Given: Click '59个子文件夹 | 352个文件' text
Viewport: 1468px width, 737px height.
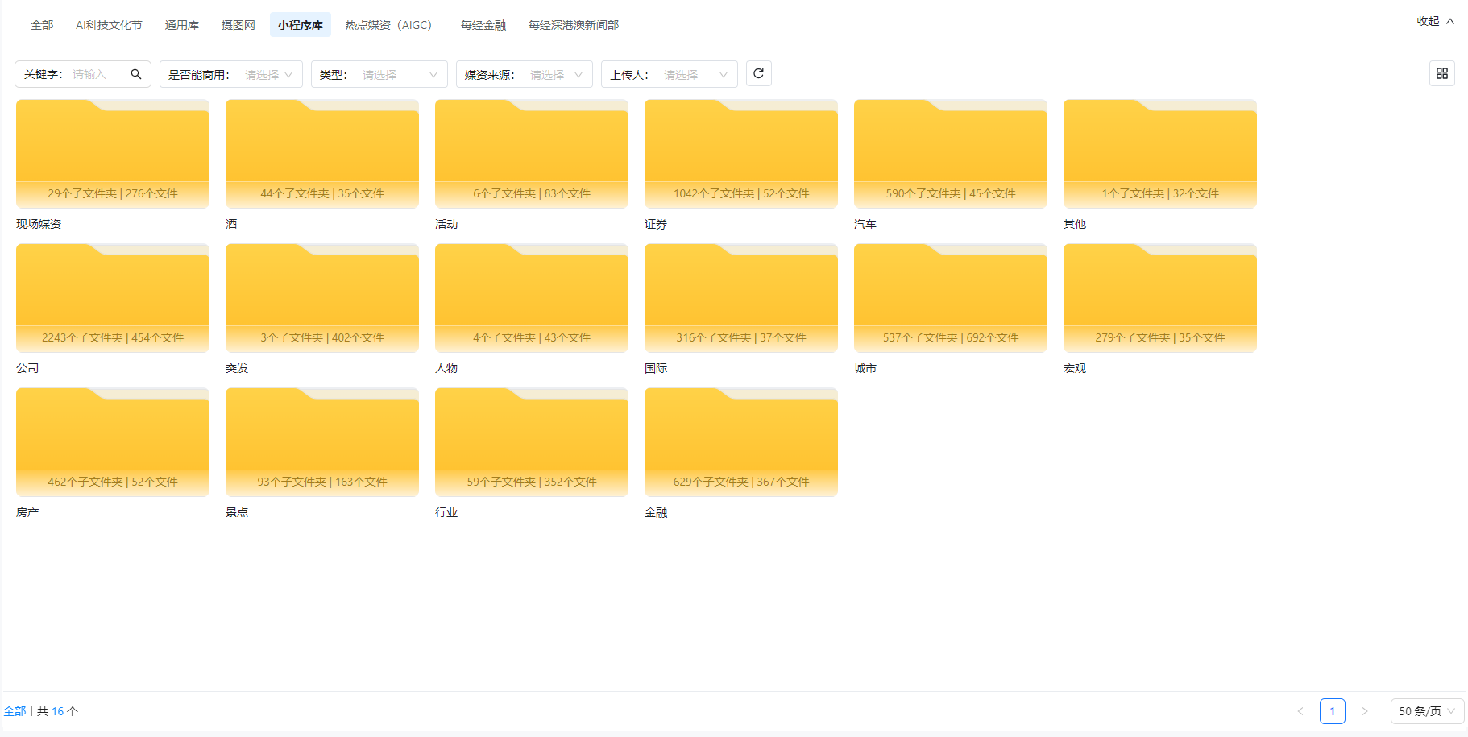Looking at the screenshot, I should click(x=532, y=482).
